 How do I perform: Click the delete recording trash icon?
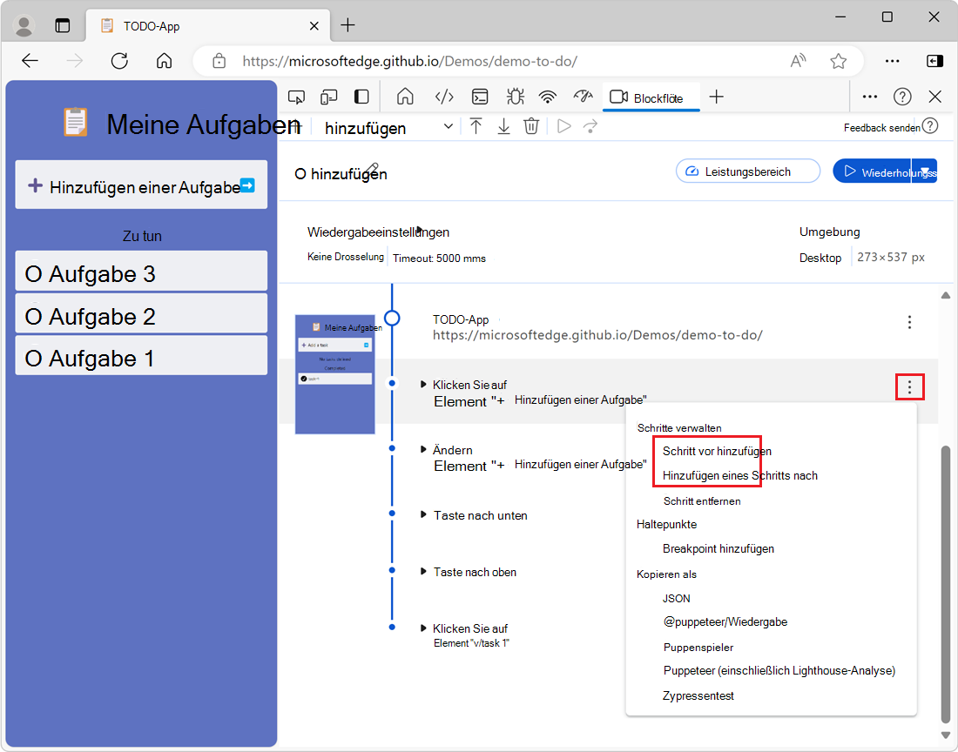coord(531,126)
